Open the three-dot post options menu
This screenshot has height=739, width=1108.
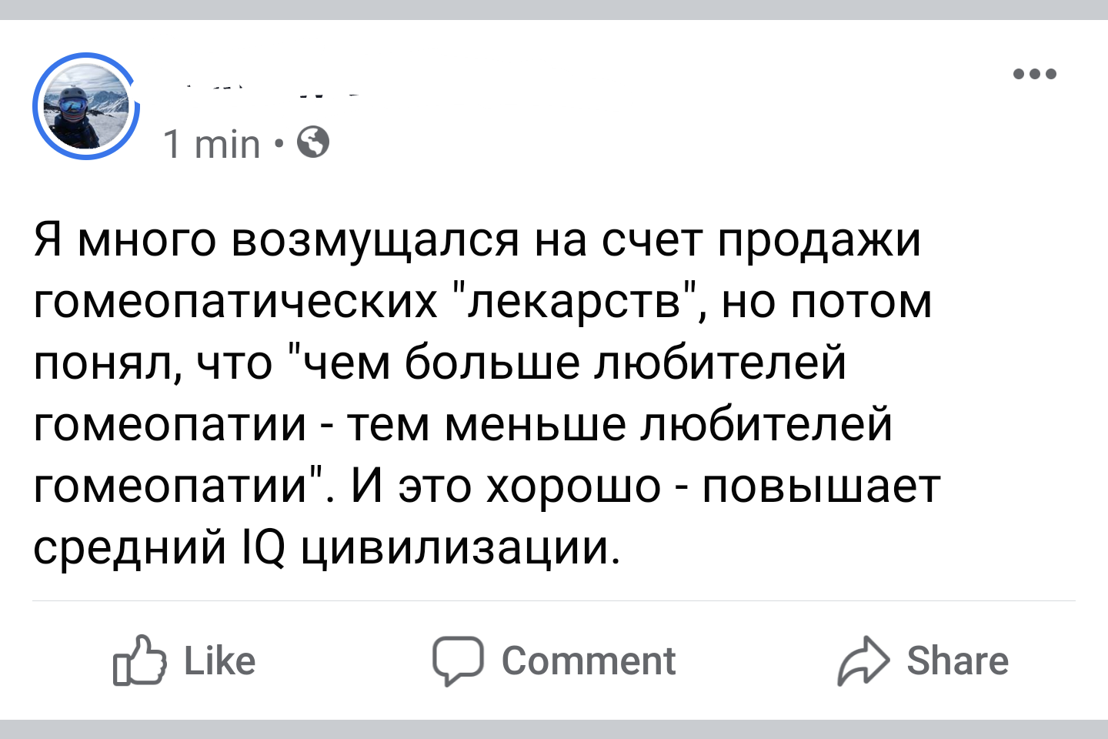1035,74
